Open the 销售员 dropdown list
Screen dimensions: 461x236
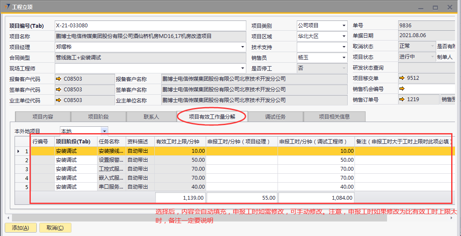coord(344,58)
